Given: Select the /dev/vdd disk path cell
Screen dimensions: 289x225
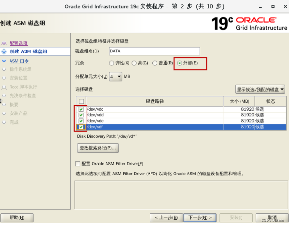Looking at the screenshot, I should click(155, 115).
